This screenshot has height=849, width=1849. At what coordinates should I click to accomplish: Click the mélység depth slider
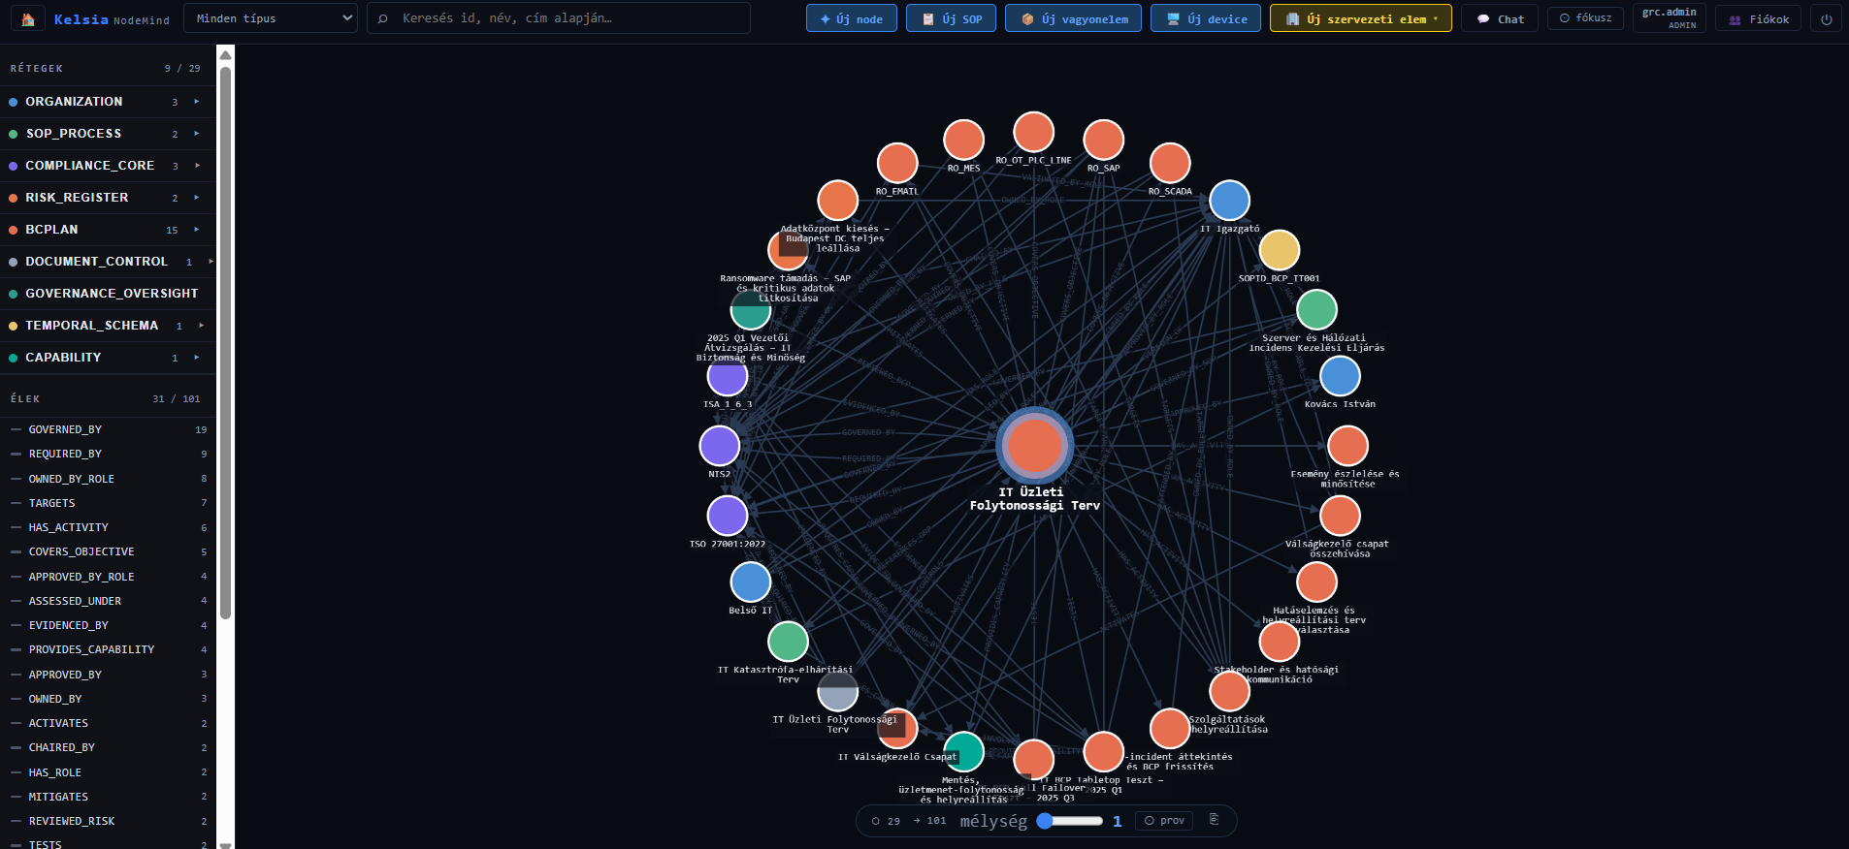(x=1070, y=821)
